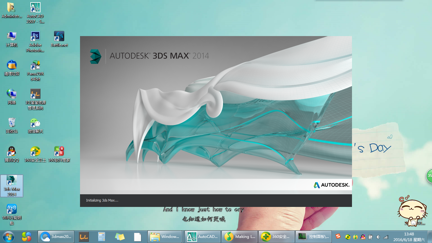Open the 回收站 Recycle Bin
The width and height of the screenshot is (432, 243).
tap(12, 123)
